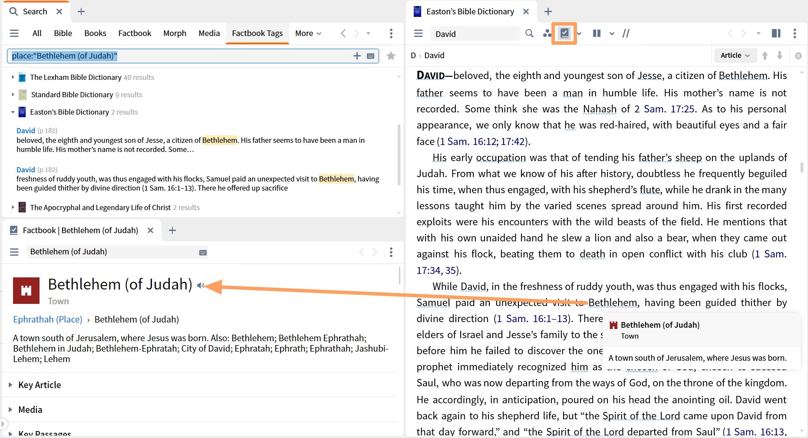Close the Factbook Bethlehem (of Judah) tab

click(x=150, y=231)
